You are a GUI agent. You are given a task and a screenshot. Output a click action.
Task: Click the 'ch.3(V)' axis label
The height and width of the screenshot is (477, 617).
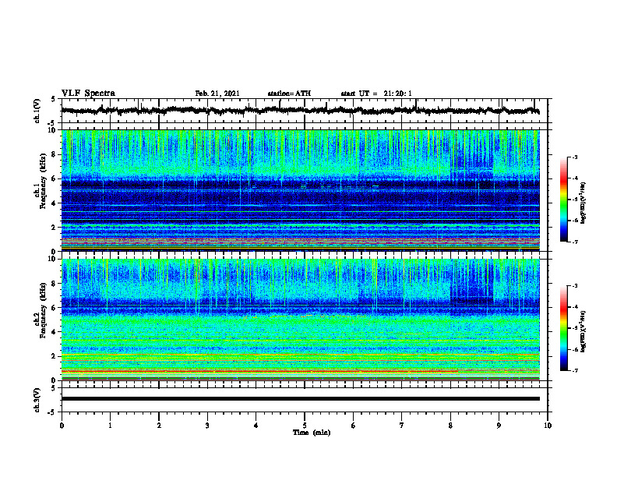[37, 400]
